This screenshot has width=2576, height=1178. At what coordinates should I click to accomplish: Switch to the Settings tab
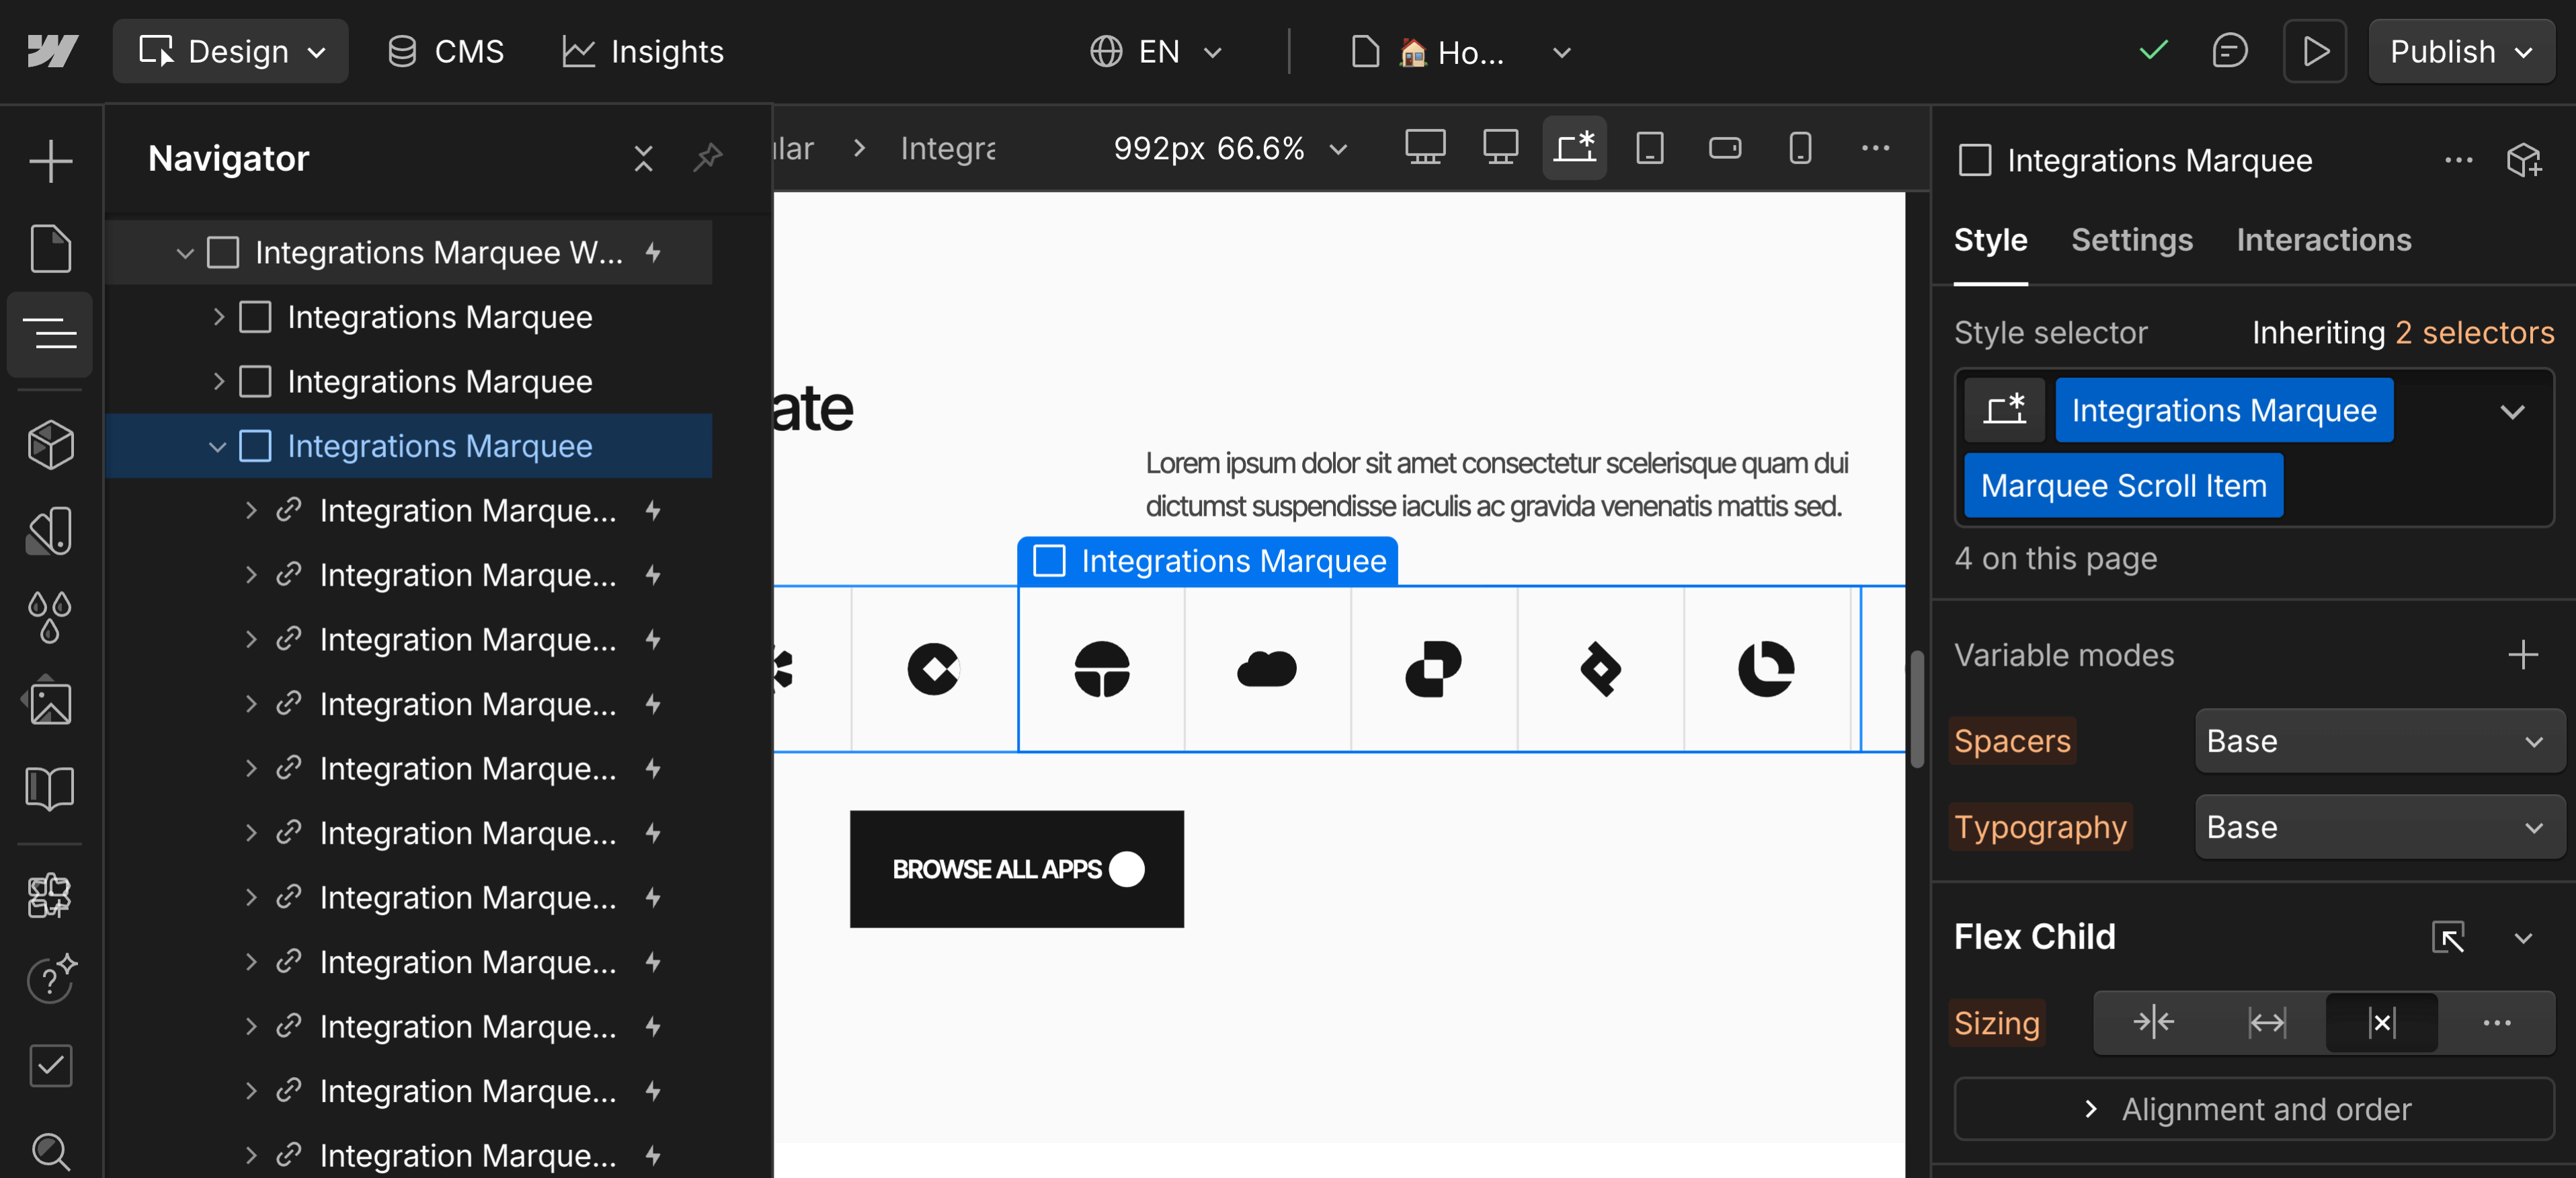click(x=2131, y=239)
